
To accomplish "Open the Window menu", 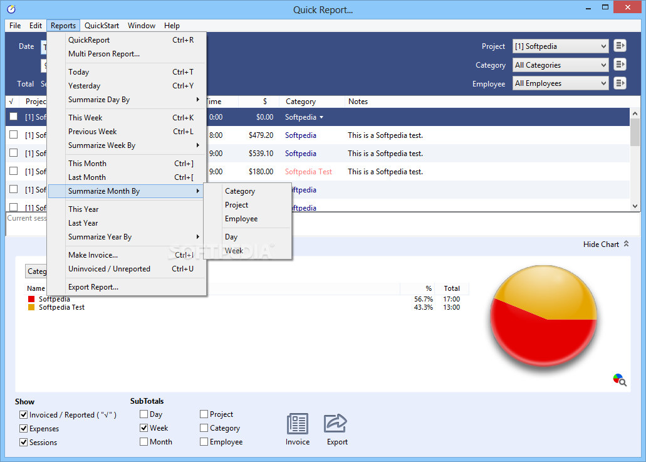I will pyautogui.click(x=142, y=26).
